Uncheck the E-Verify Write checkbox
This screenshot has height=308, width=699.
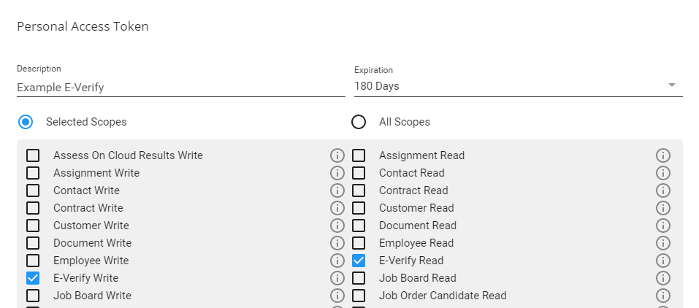[33, 278]
